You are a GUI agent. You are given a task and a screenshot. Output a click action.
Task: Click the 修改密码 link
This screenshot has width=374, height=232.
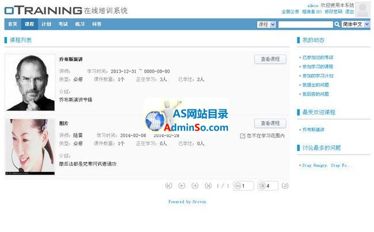click(334, 12)
